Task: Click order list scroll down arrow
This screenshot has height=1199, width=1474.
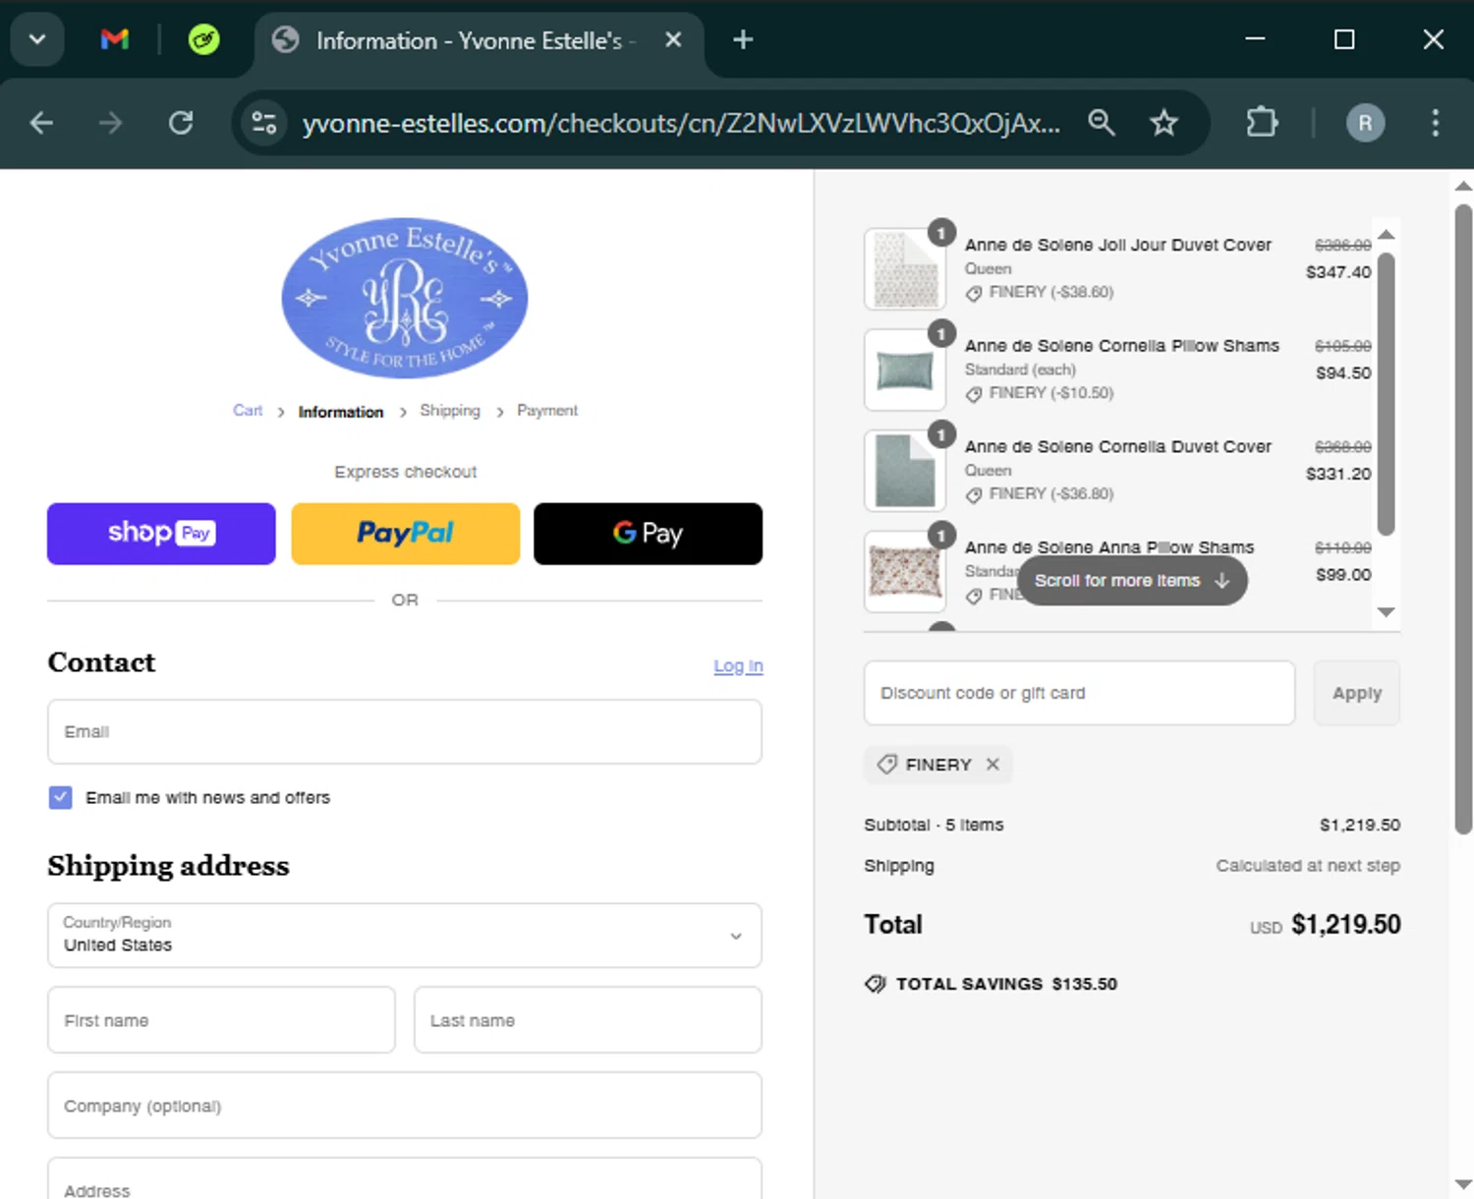Action: point(1386,612)
